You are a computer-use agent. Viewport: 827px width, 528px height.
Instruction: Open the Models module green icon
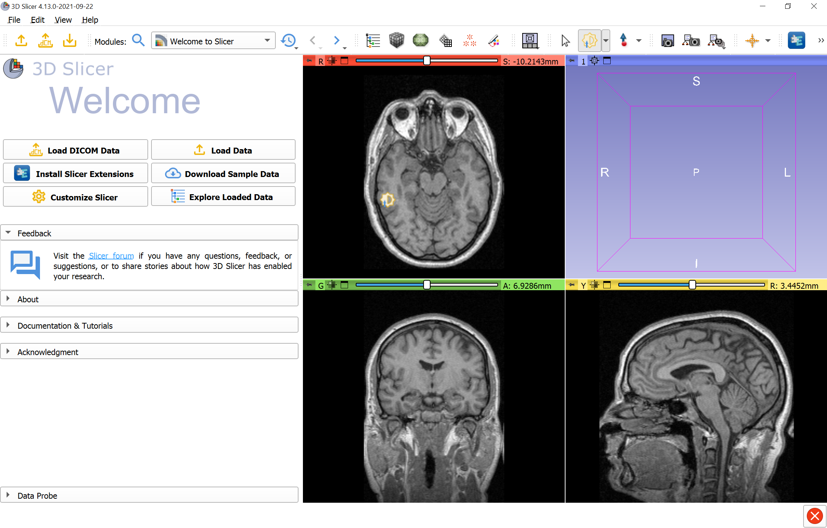[421, 41]
